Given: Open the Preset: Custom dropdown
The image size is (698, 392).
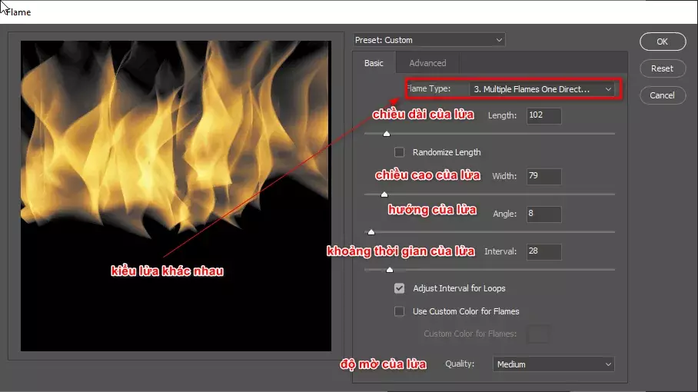Looking at the screenshot, I should [429, 40].
